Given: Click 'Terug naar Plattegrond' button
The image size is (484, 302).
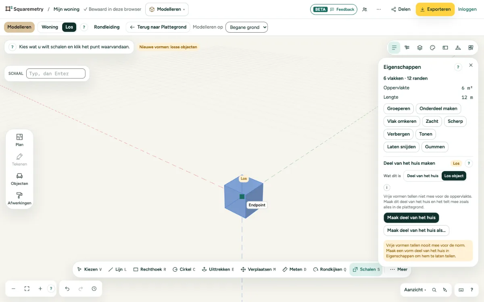Looking at the screenshot, I should pyautogui.click(x=158, y=27).
